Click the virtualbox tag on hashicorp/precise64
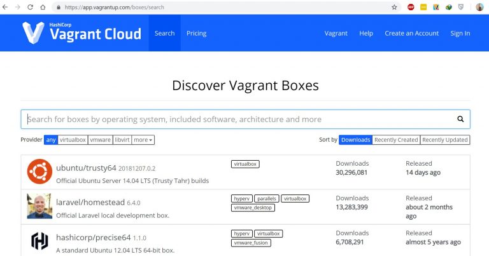The image size is (489, 256). [x=269, y=234]
